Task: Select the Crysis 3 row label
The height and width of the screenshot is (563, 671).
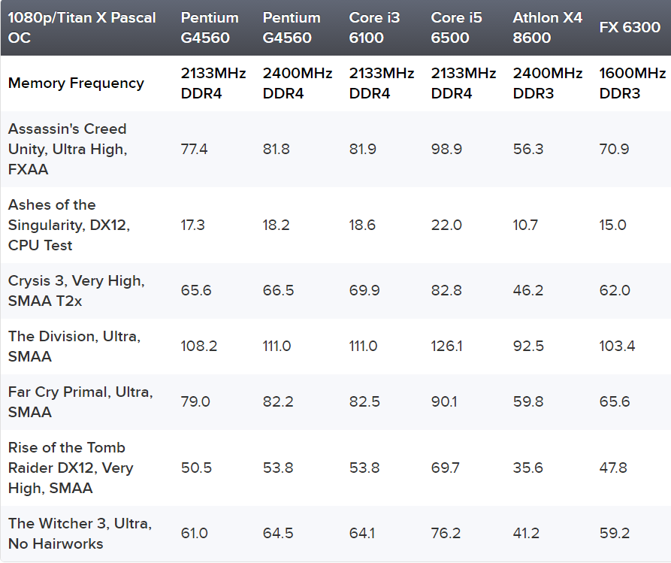Action: [77, 290]
